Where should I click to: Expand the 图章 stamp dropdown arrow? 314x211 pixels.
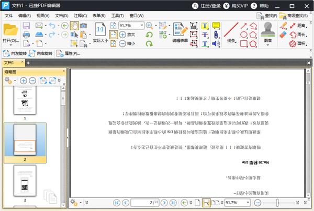268,45
